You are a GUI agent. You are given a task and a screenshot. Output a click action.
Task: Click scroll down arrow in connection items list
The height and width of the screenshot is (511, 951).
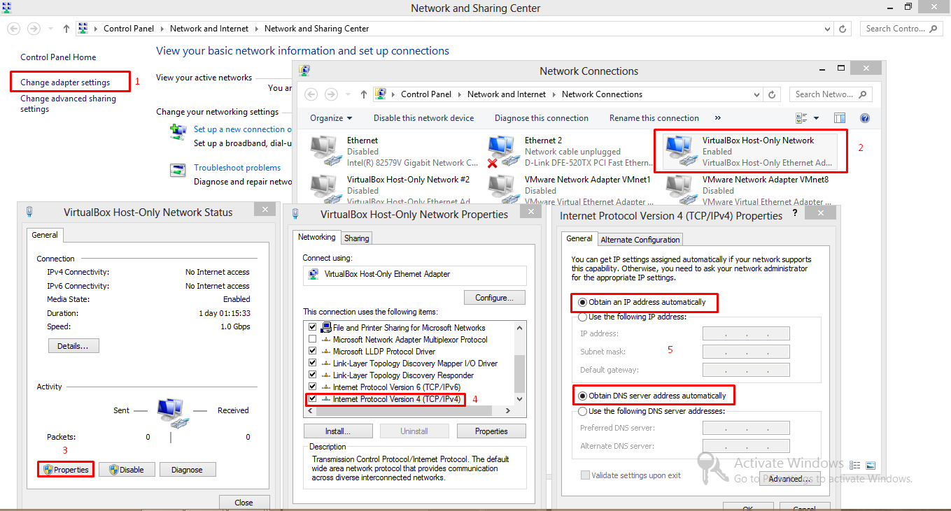[x=519, y=398]
